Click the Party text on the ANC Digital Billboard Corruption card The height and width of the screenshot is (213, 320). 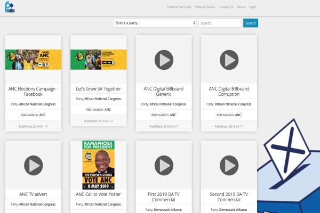229,104
